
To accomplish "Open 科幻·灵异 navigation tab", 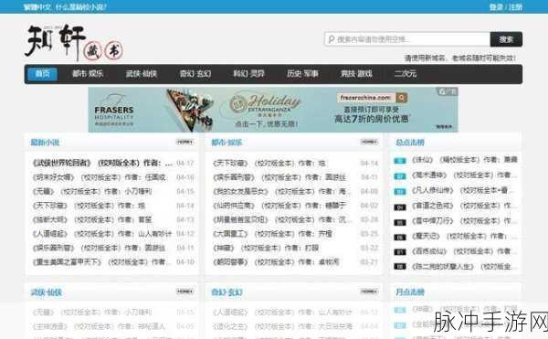I will click(x=248, y=74).
